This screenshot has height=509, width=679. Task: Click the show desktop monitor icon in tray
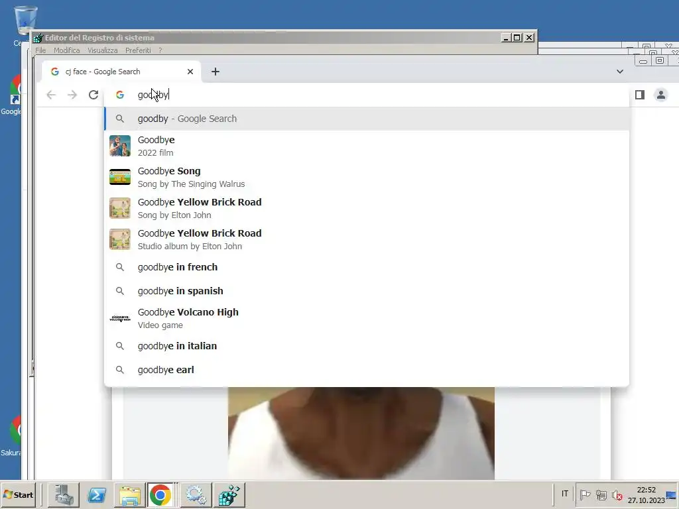(x=672, y=494)
